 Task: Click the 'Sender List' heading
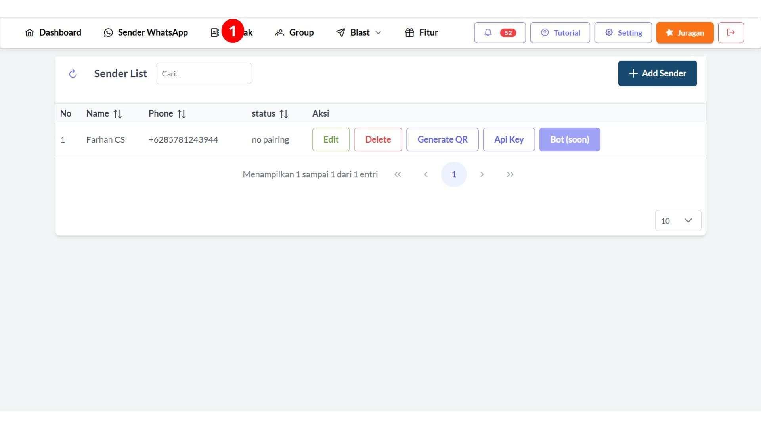pos(120,74)
